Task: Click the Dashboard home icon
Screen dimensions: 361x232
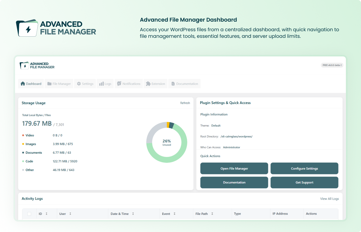Action: [23, 84]
